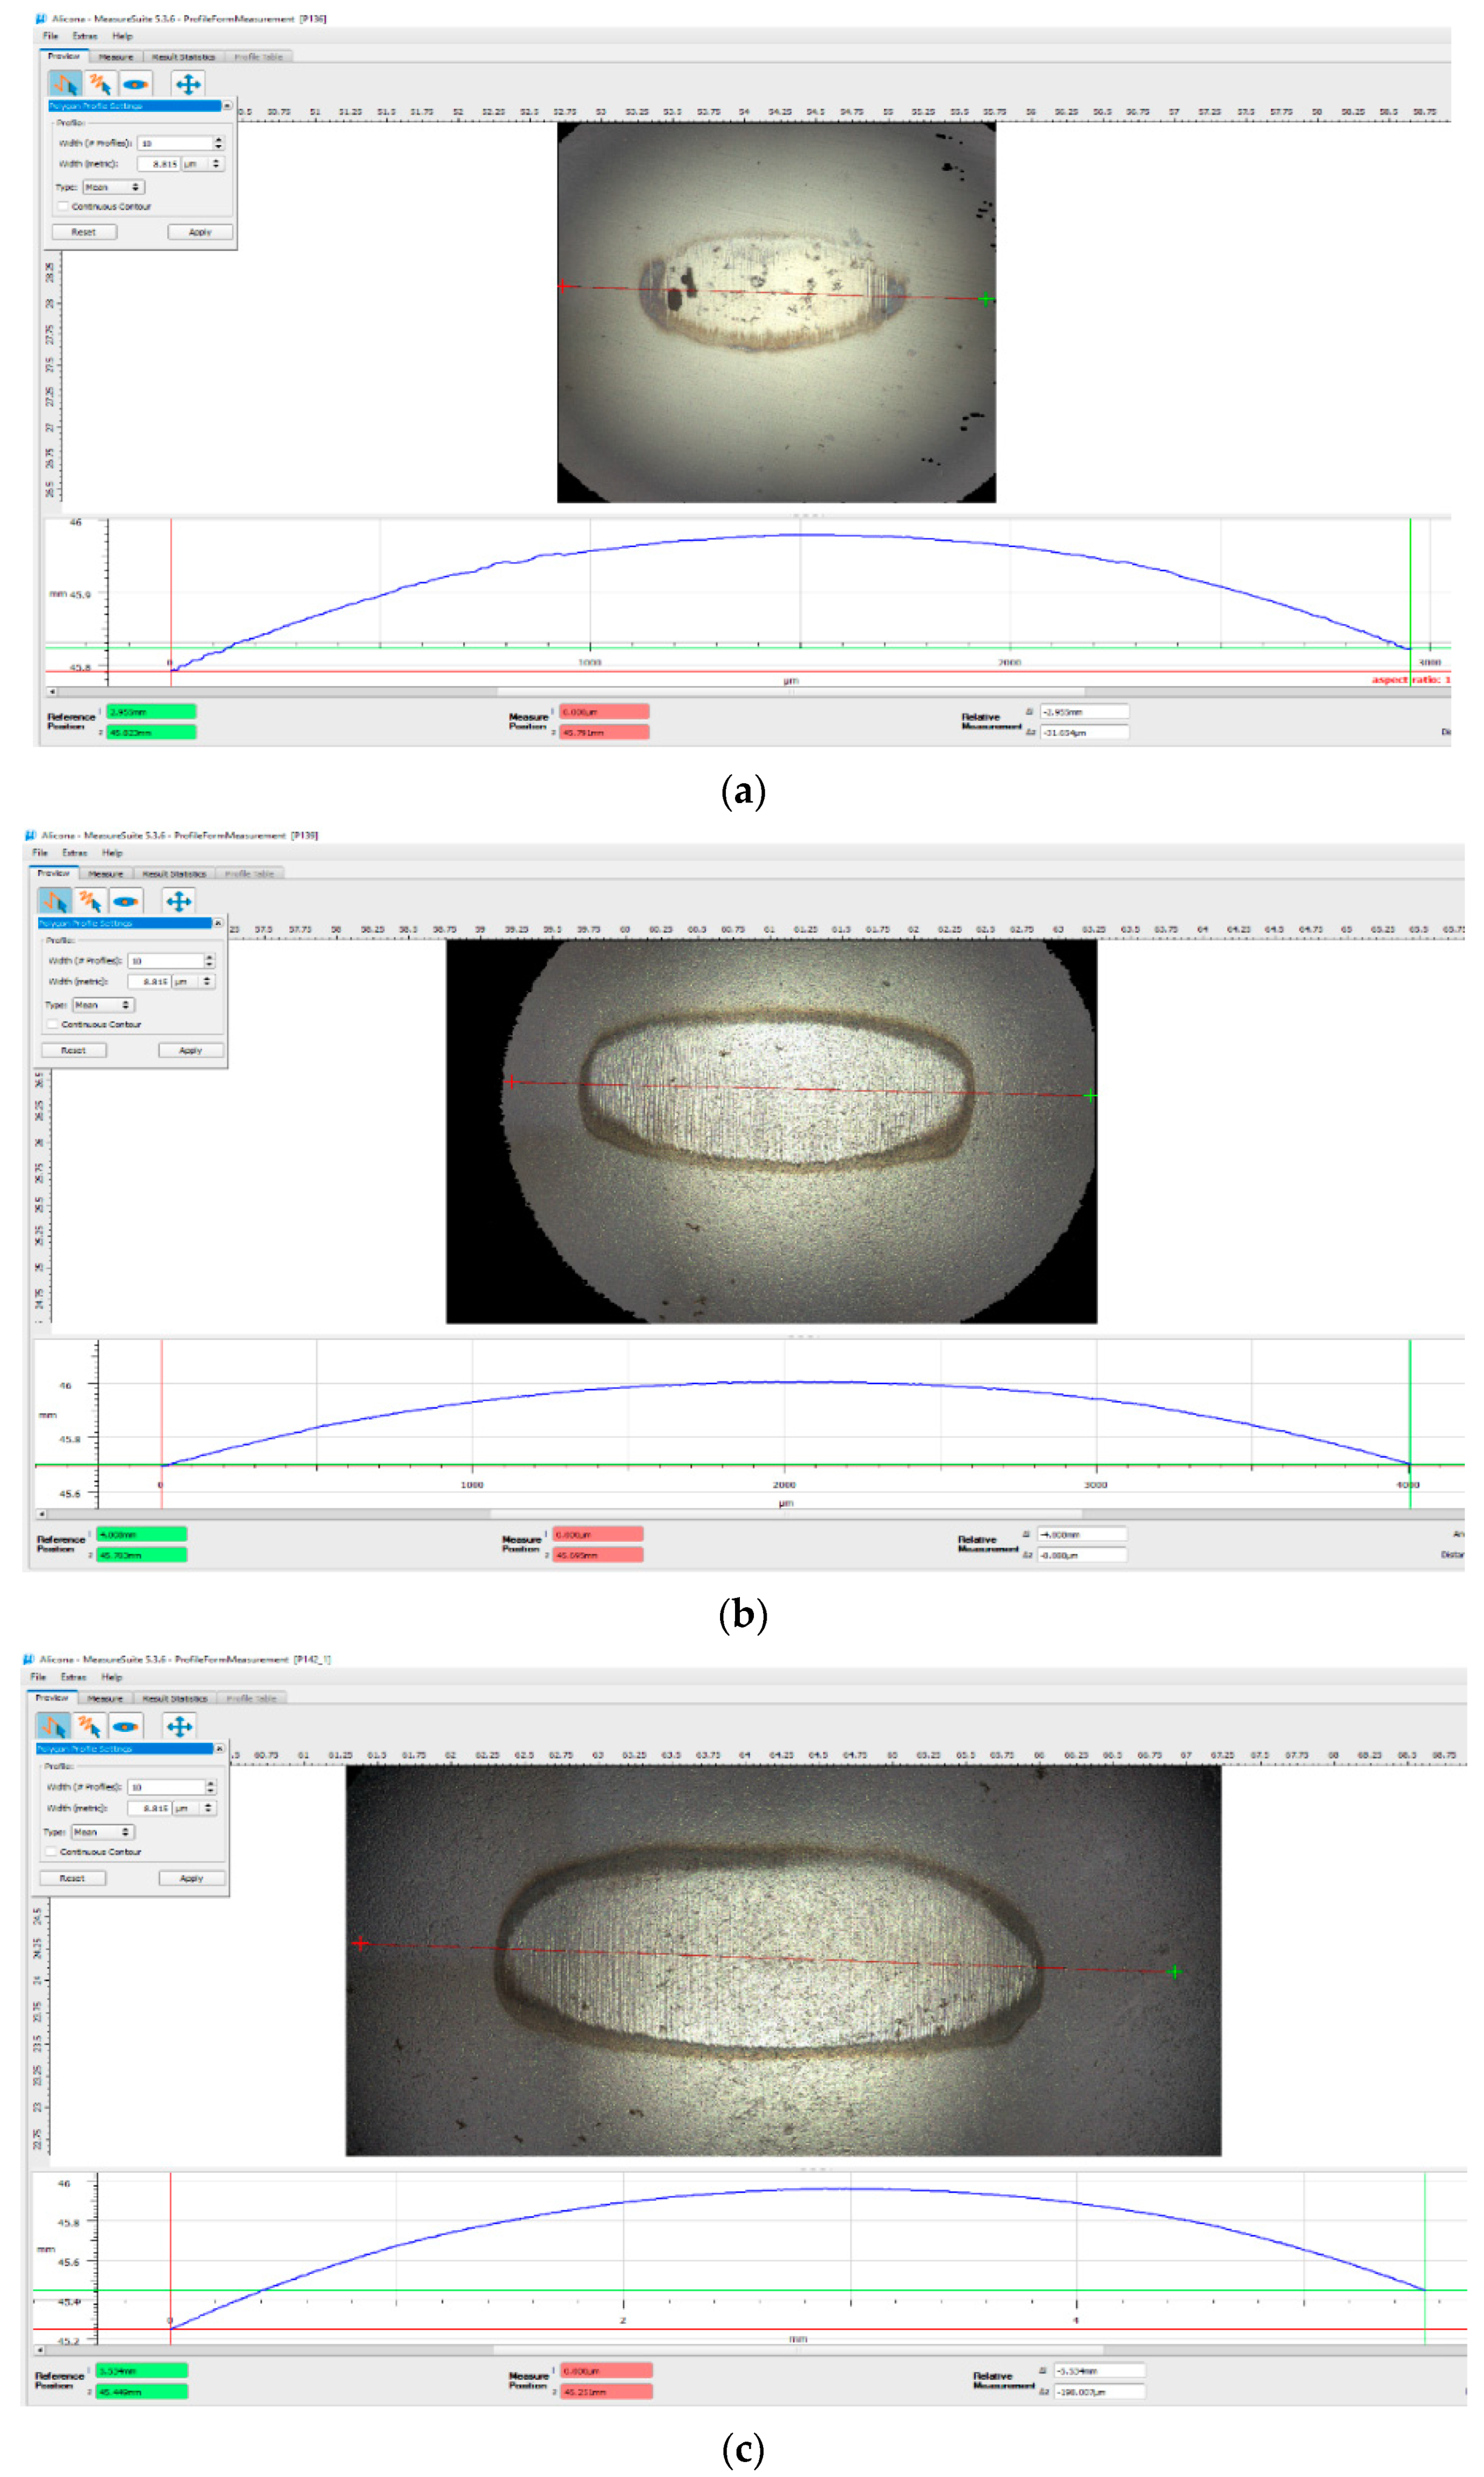Select polygon profile tool in P136 window
Screen dimensions: 1484x2477
click(65, 84)
